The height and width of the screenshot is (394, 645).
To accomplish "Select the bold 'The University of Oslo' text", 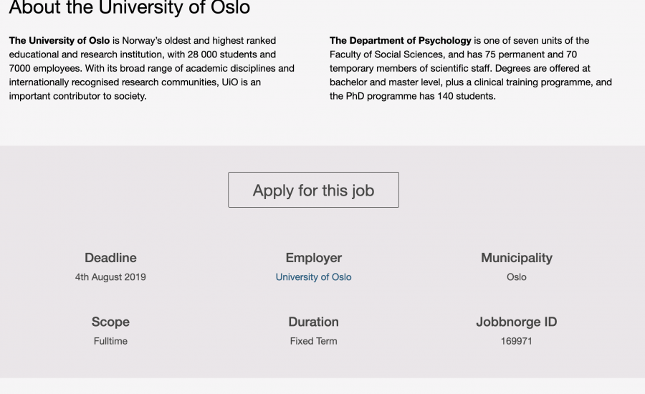I will coord(59,41).
